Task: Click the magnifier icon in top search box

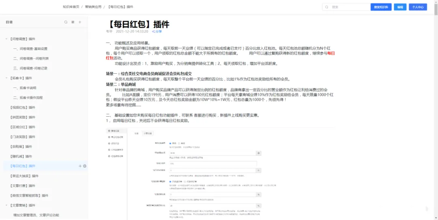Action: (326, 7)
